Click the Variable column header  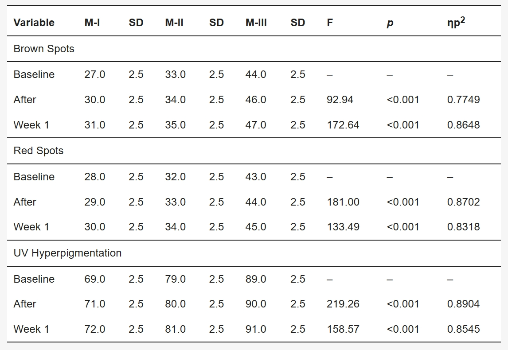[34, 23]
